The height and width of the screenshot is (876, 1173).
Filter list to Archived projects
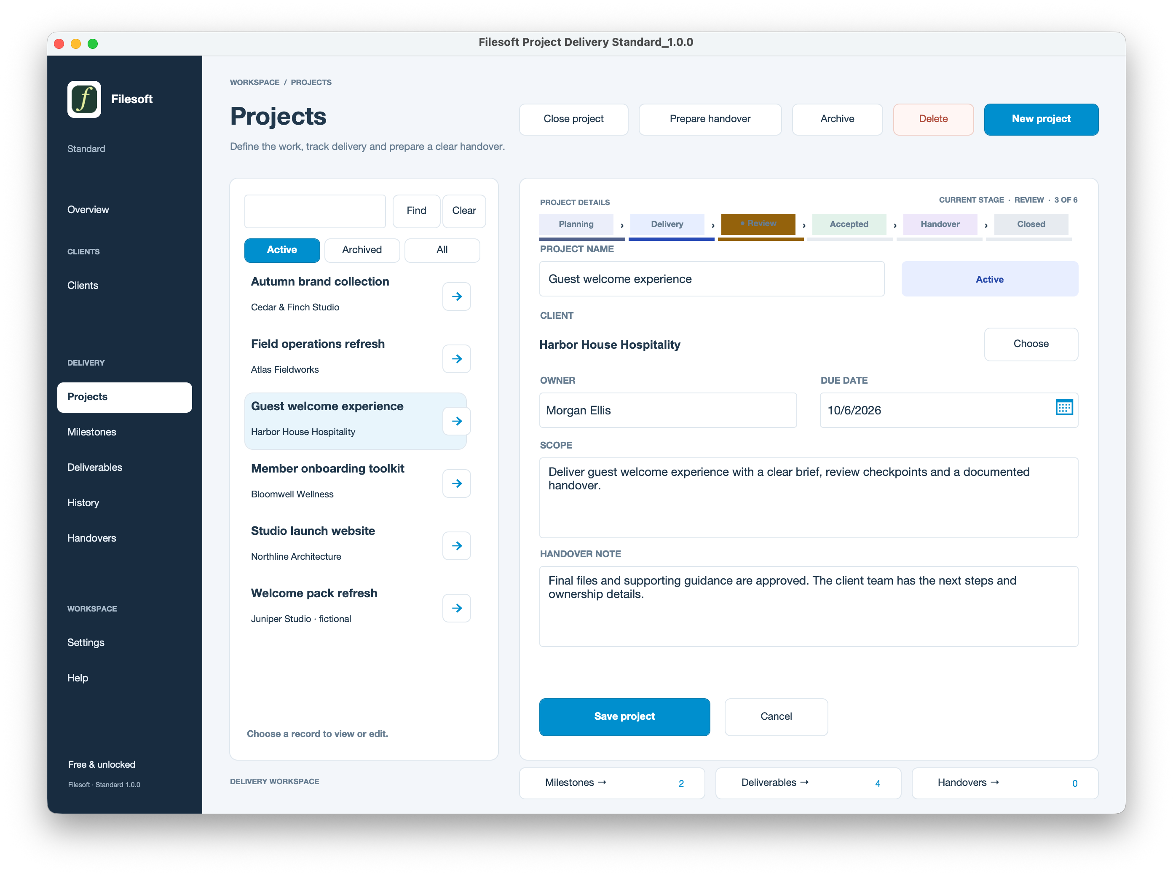(362, 250)
